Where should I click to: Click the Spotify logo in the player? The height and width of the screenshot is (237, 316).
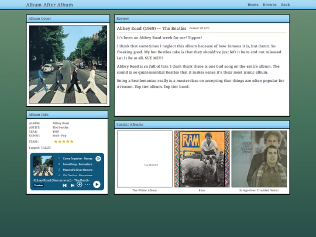(x=98, y=159)
